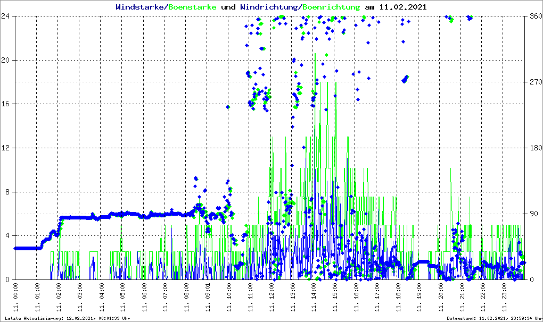The width and height of the screenshot is (543, 322).
Task: Click the time label '11. 16:00'
Action: pyautogui.click(x=356, y=297)
